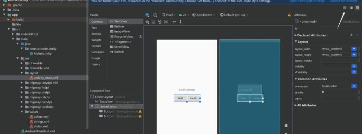Switch to Design view mode icon

point(357,8)
